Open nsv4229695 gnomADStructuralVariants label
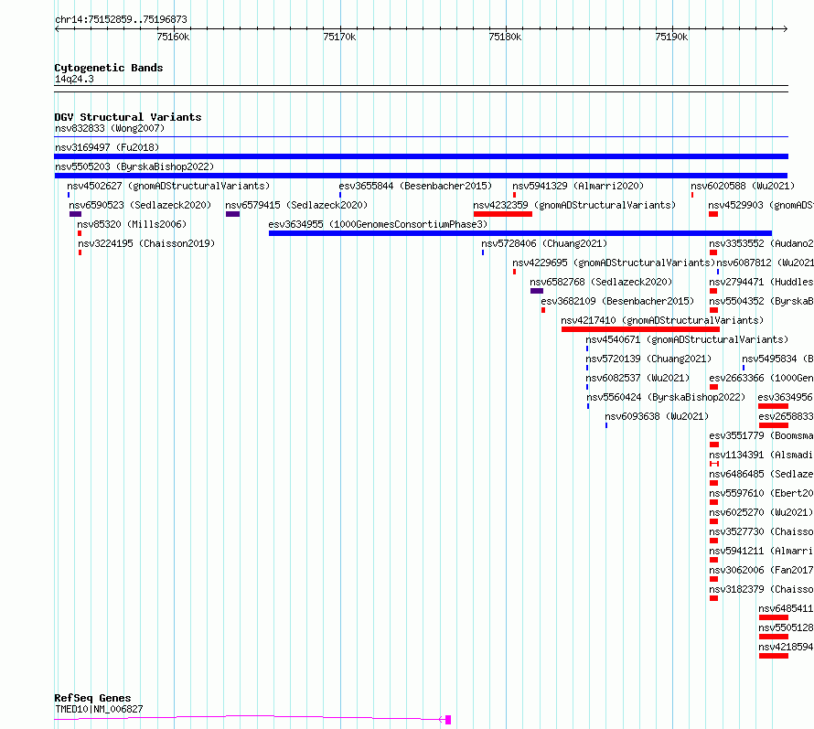Image resolution: width=814 pixels, height=729 pixels. [614, 263]
